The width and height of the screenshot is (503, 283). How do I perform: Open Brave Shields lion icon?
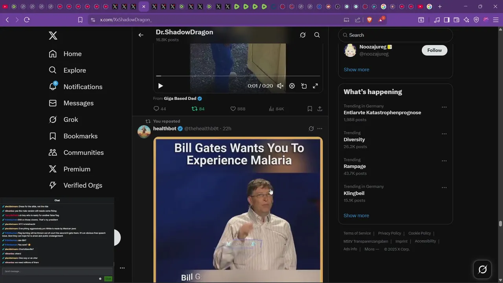click(369, 20)
